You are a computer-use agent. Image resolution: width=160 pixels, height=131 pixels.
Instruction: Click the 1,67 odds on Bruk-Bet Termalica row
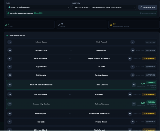click(x=143, y=84)
